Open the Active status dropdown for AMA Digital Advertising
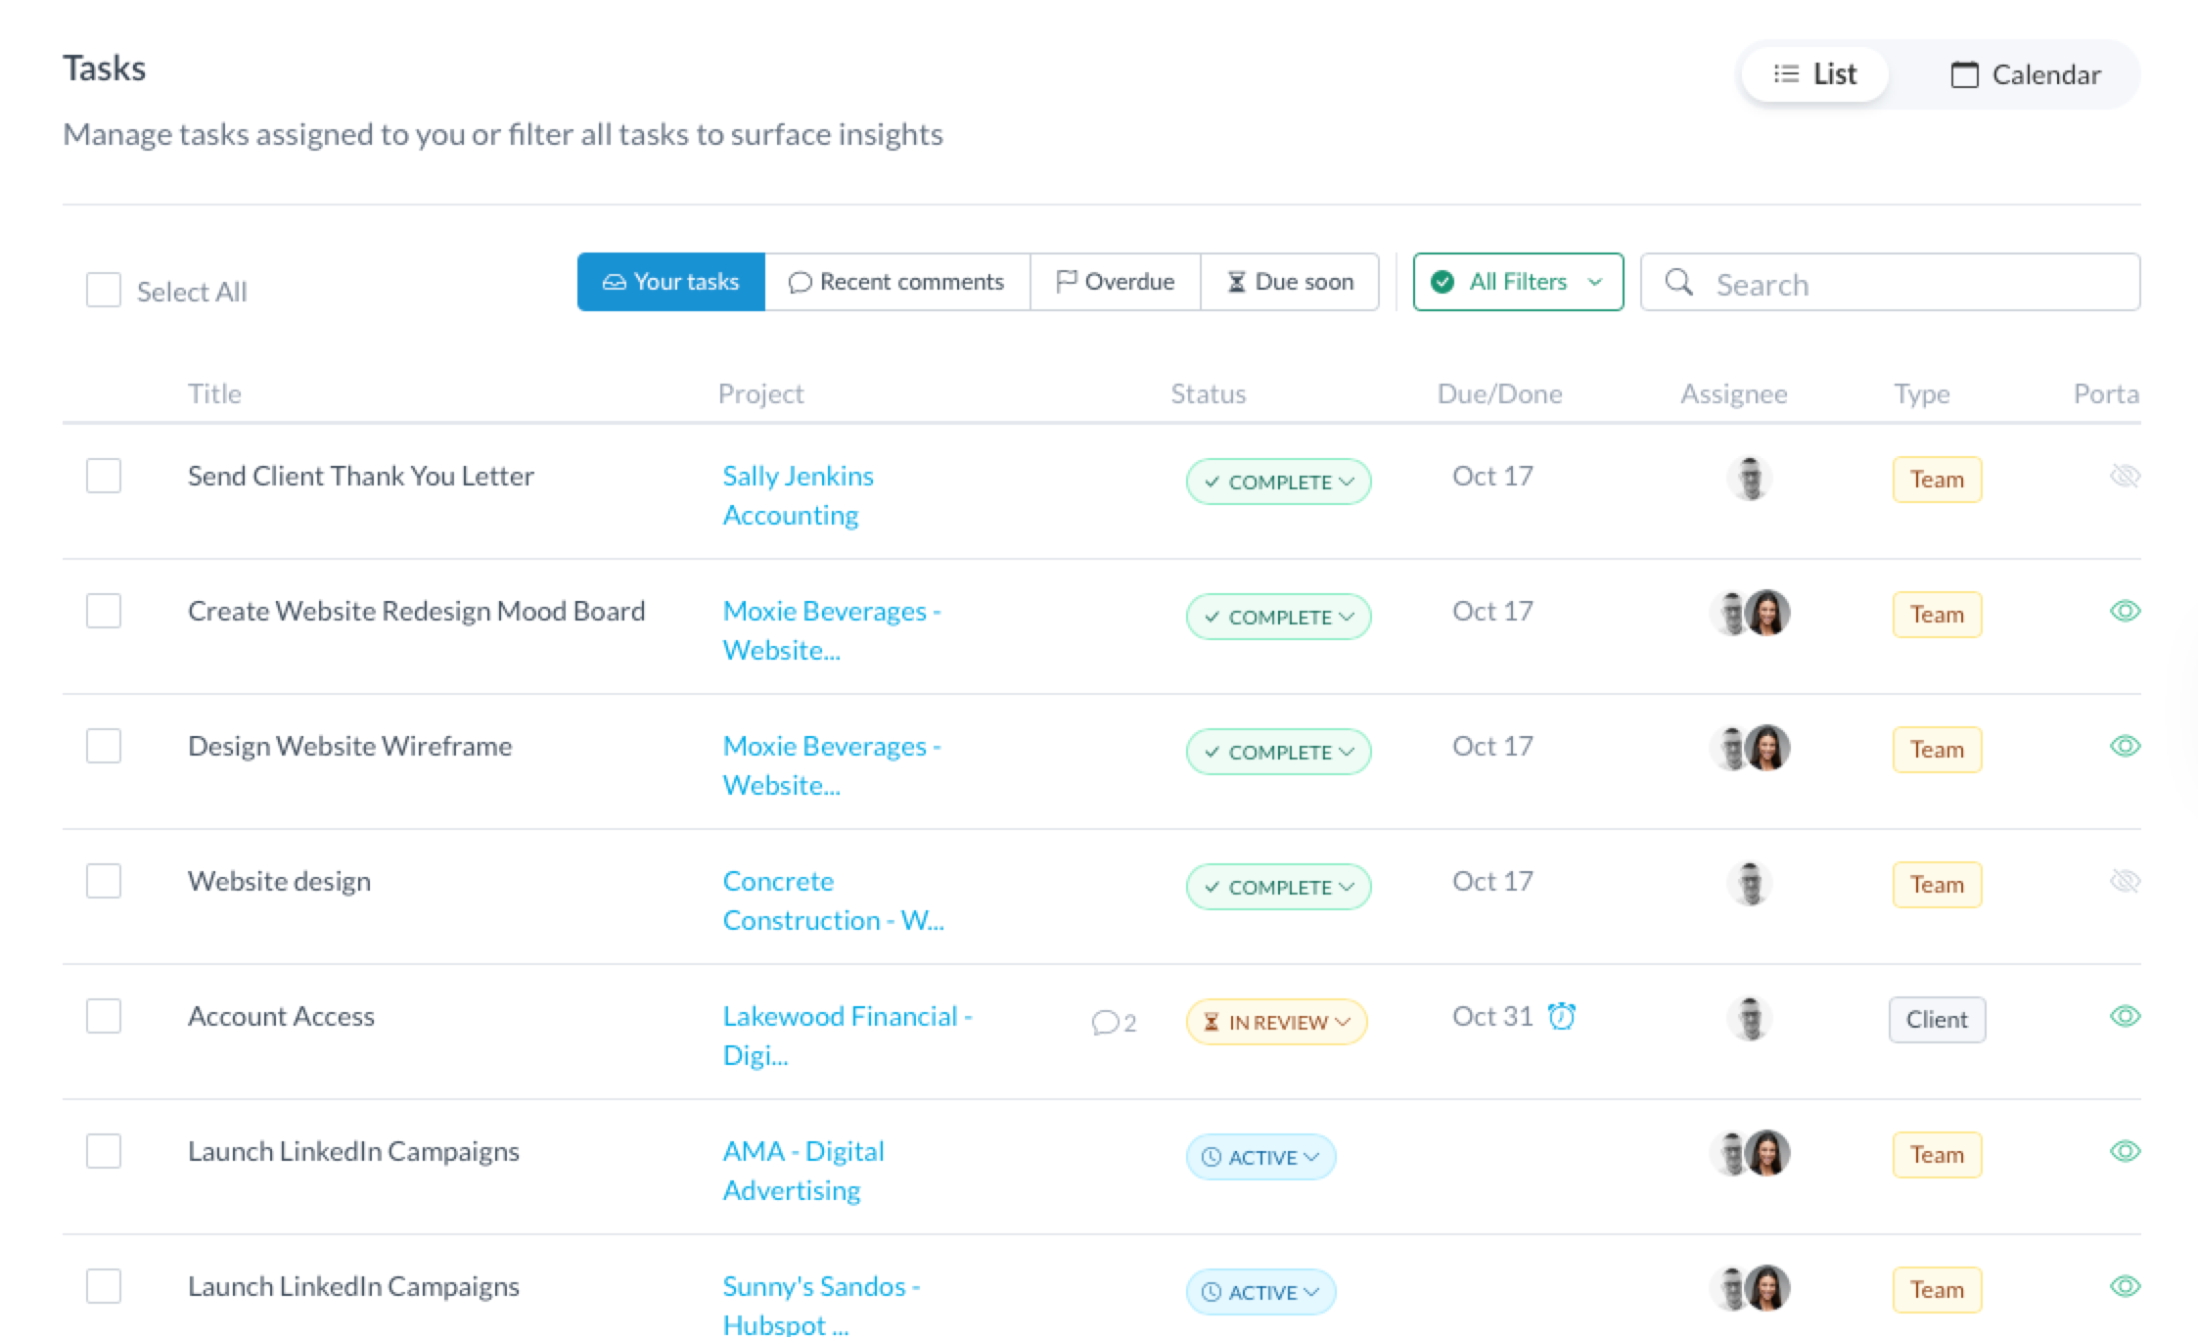This screenshot has height=1337, width=2198. [x=1260, y=1158]
